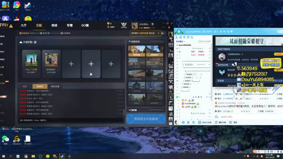Screen dimensions: 283x159
Task: Toggle the INFERNO map selection
Action: click(x=154, y=51)
